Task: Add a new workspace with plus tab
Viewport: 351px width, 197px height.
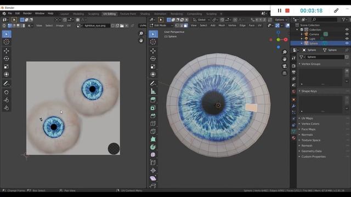Action: 221,14
